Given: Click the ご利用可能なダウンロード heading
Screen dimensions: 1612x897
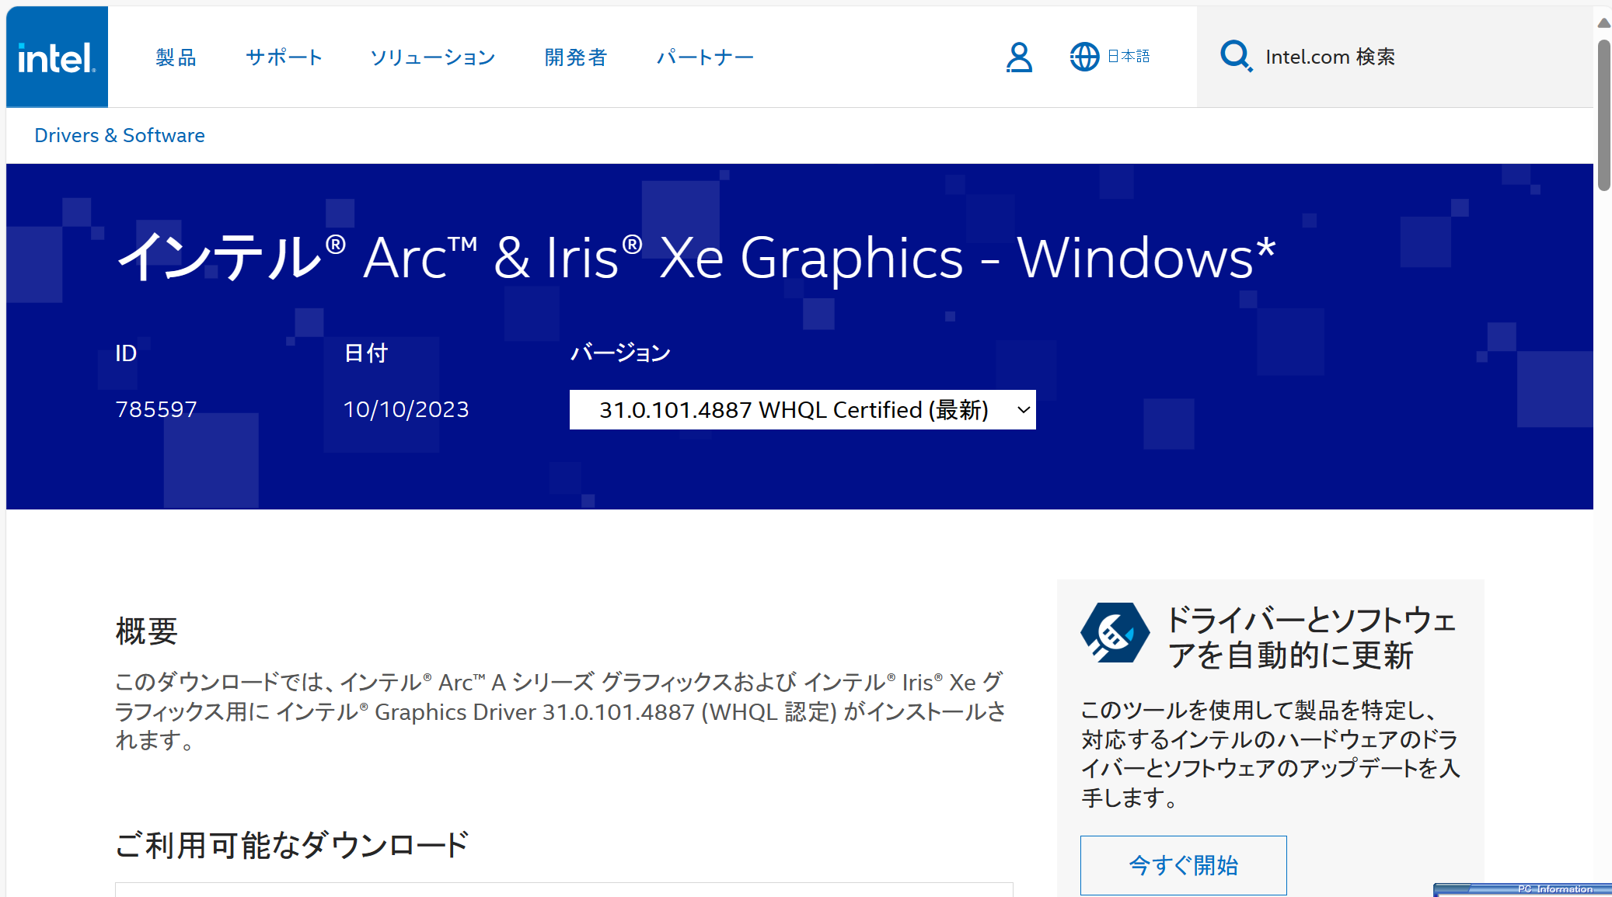Looking at the screenshot, I should point(292,845).
